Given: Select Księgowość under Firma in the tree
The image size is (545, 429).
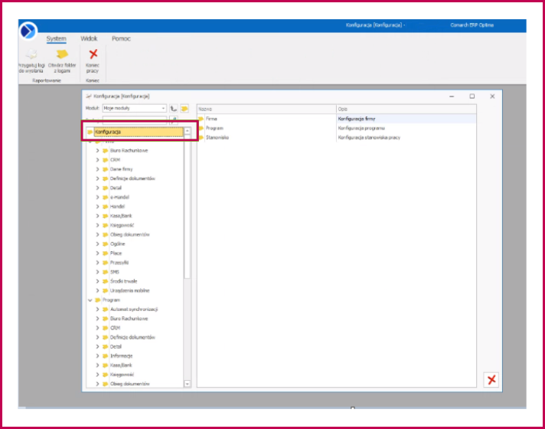Looking at the screenshot, I should [122, 225].
